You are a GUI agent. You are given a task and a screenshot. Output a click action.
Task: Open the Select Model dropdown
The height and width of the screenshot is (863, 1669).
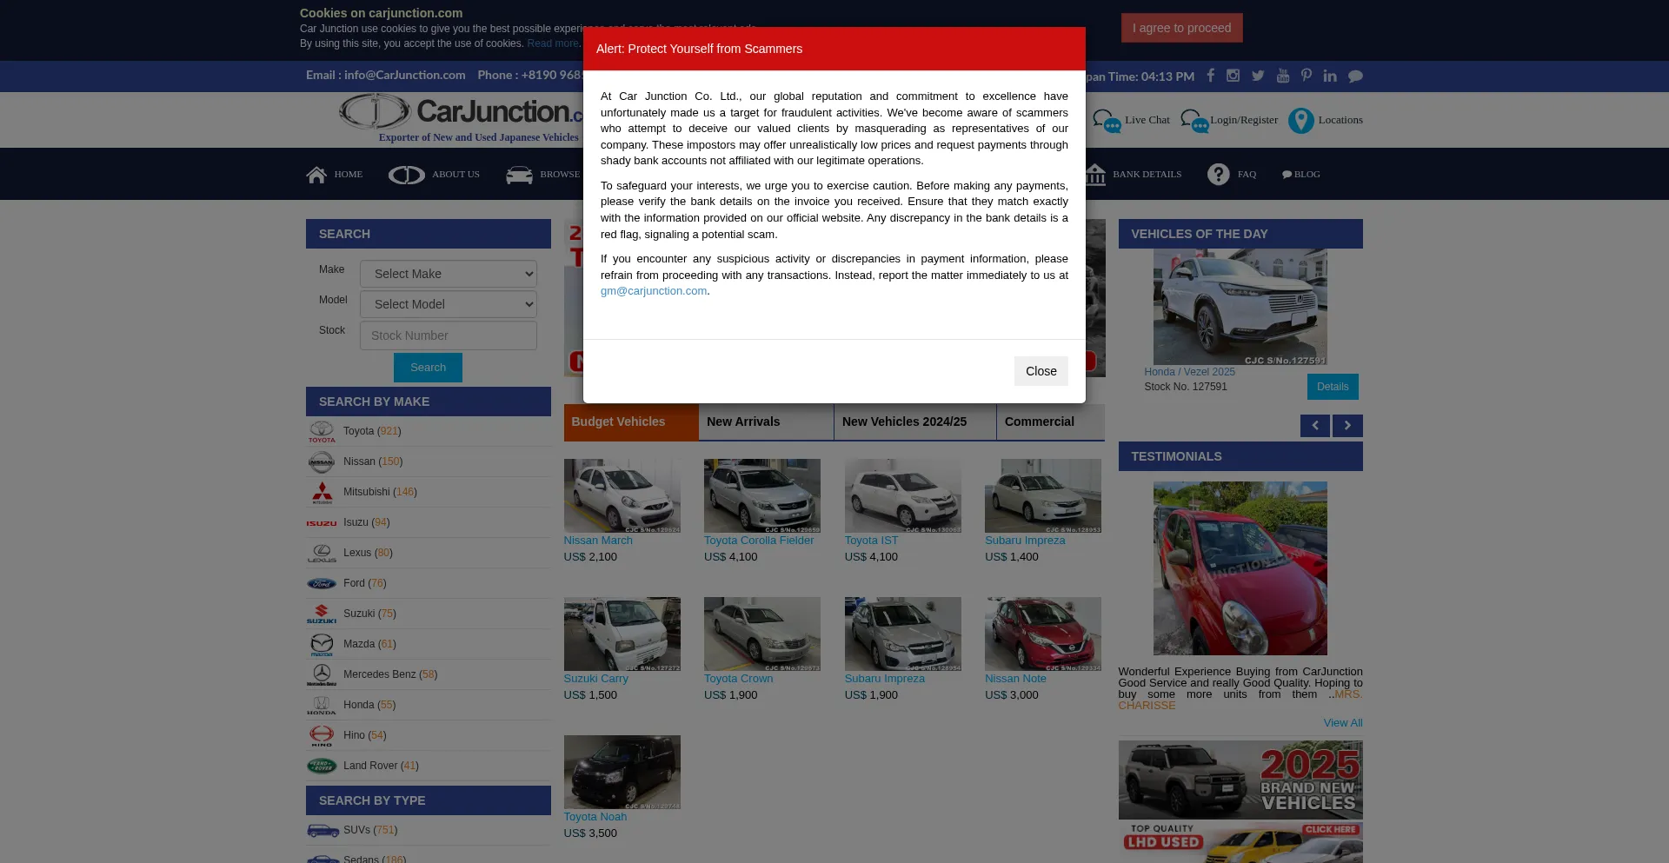(x=448, y=303)
